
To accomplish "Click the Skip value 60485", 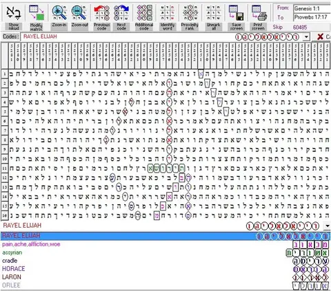I will pos(300,28).
